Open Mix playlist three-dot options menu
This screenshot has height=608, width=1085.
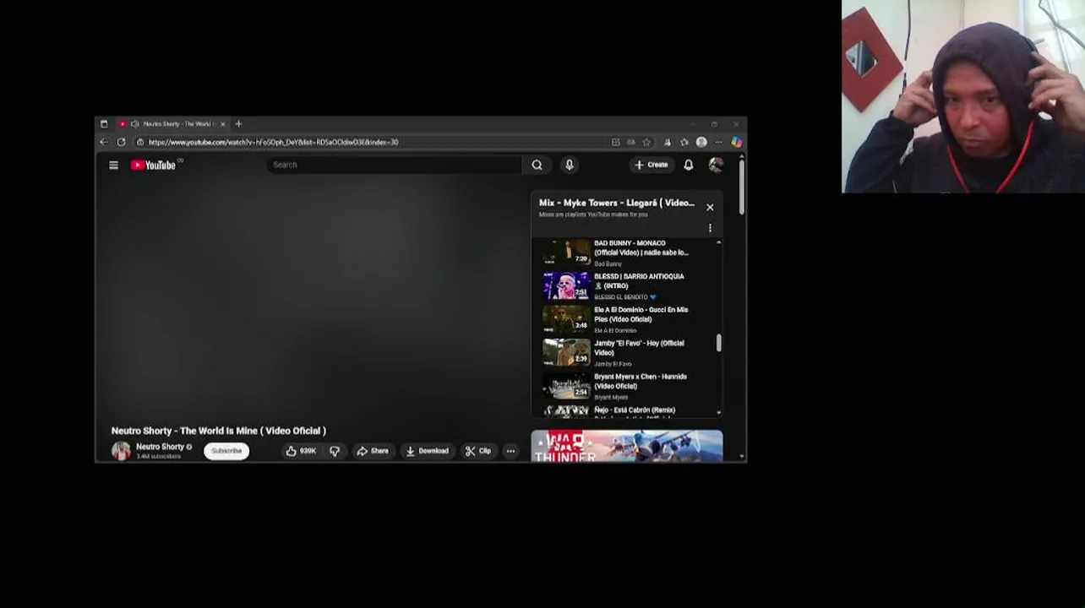(x=710, y=228)
